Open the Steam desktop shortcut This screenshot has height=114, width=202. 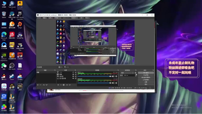pyautogui.click(x=12, y=77)
